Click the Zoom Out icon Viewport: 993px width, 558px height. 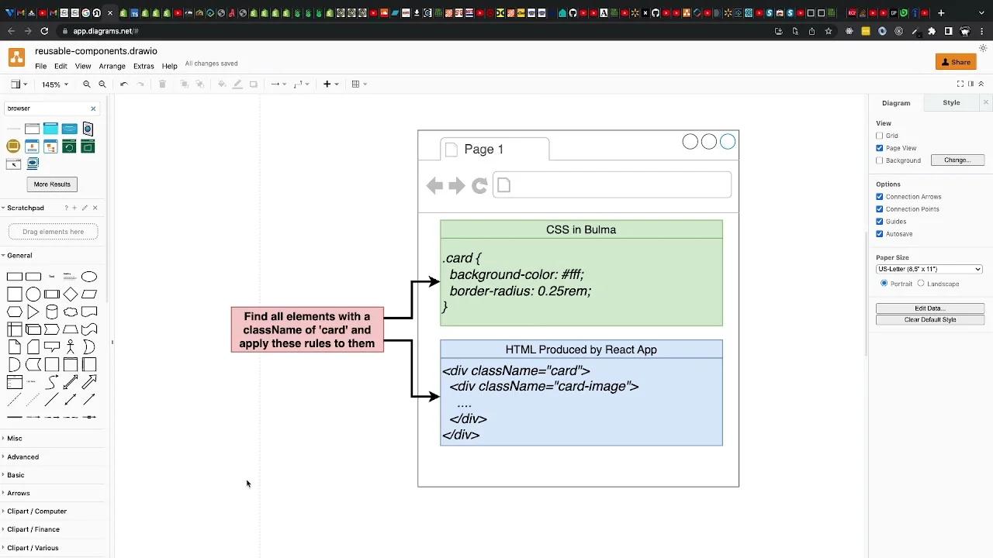point(102,84)
